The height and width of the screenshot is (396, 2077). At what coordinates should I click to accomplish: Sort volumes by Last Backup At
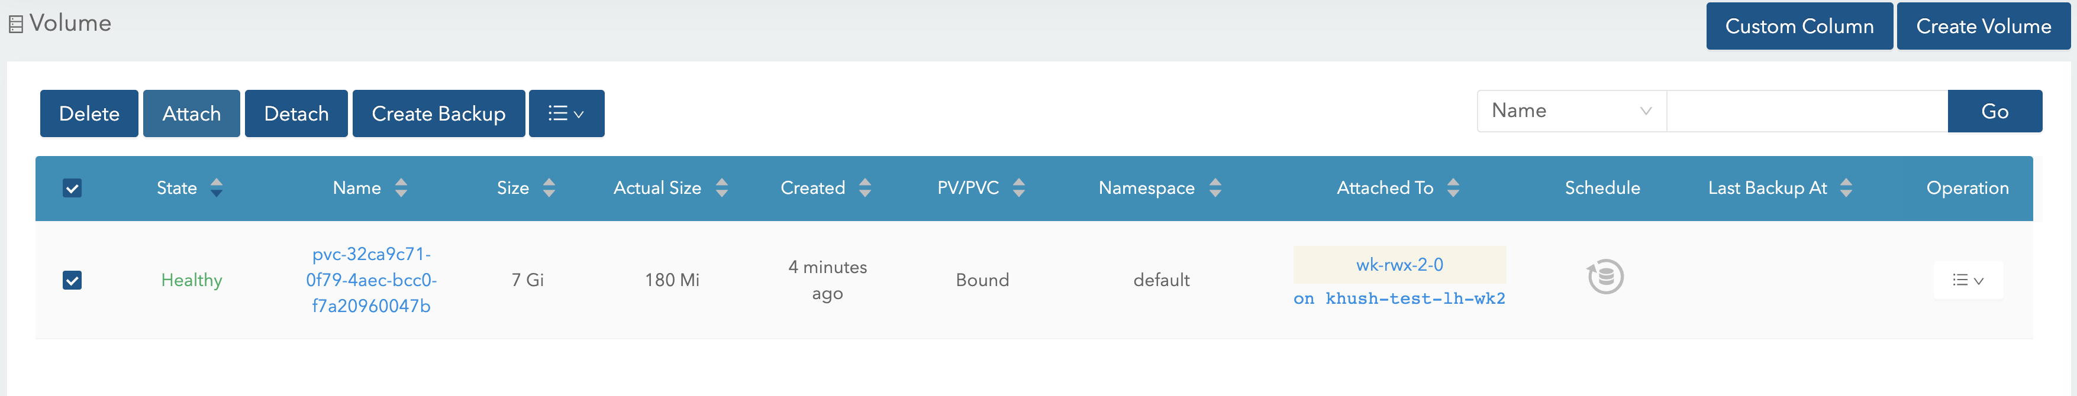pyautogui.click(x=1845, y=187)
